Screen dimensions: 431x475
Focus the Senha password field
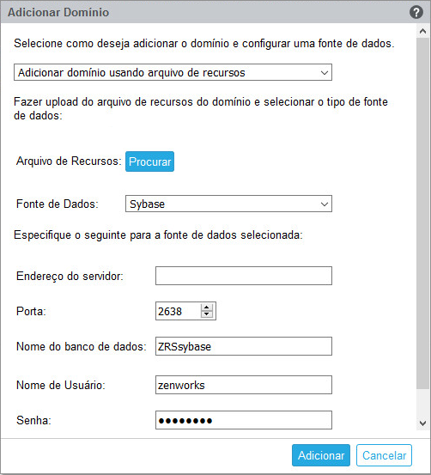pyautogui.click(x=244, y=420)
